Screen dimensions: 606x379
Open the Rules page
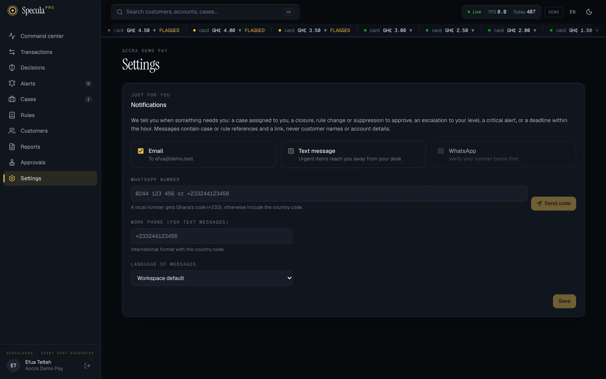pyautogui.click(x=50, y=115)
